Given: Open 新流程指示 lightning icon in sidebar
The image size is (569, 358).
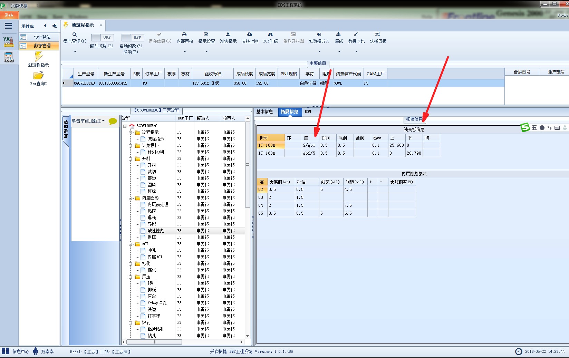Looking at the screenshot, I should pos(38,56).
